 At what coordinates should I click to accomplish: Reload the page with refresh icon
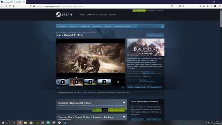tap(10, 6)
